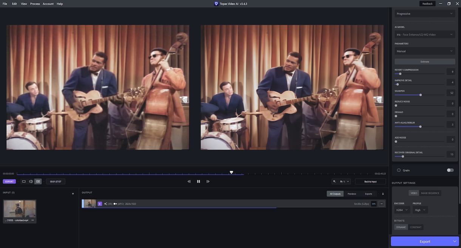Screen dimensions: 461x248
Task: Step forward one frame
Action: (x=208, y=181)
